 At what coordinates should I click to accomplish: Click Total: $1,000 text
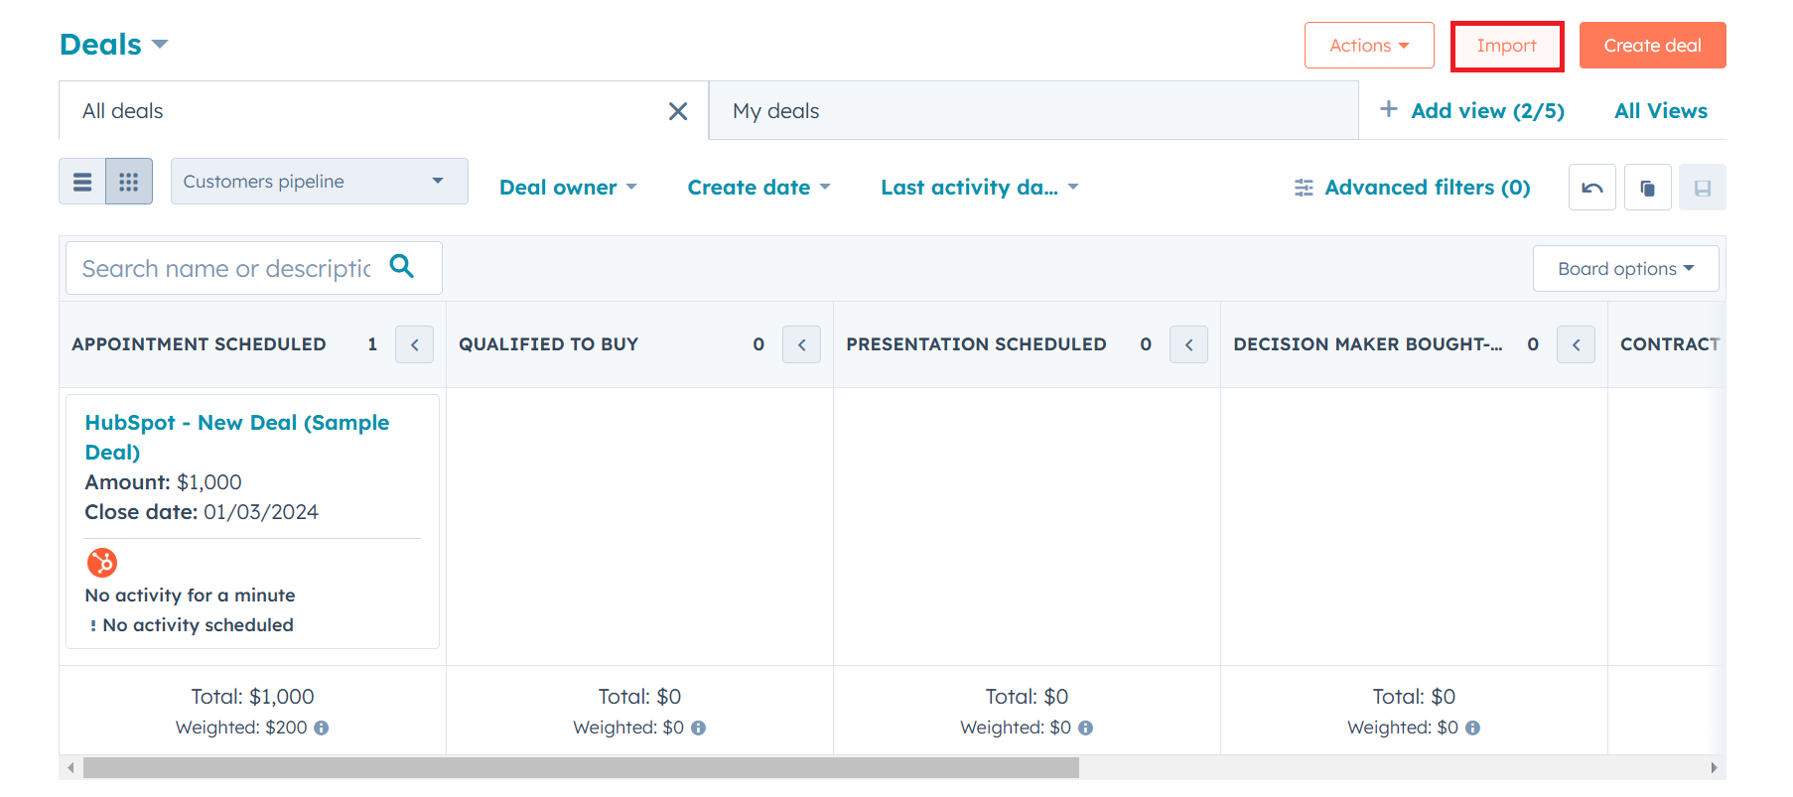coord(252,697)
